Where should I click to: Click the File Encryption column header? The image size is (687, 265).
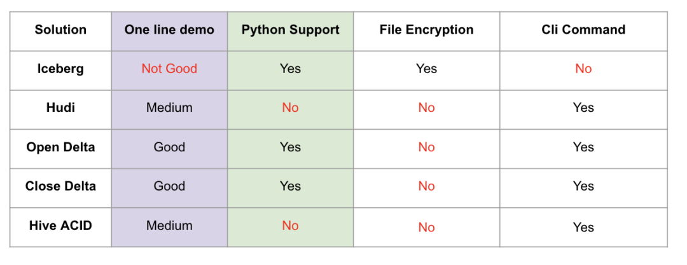(x=426, y=30)
